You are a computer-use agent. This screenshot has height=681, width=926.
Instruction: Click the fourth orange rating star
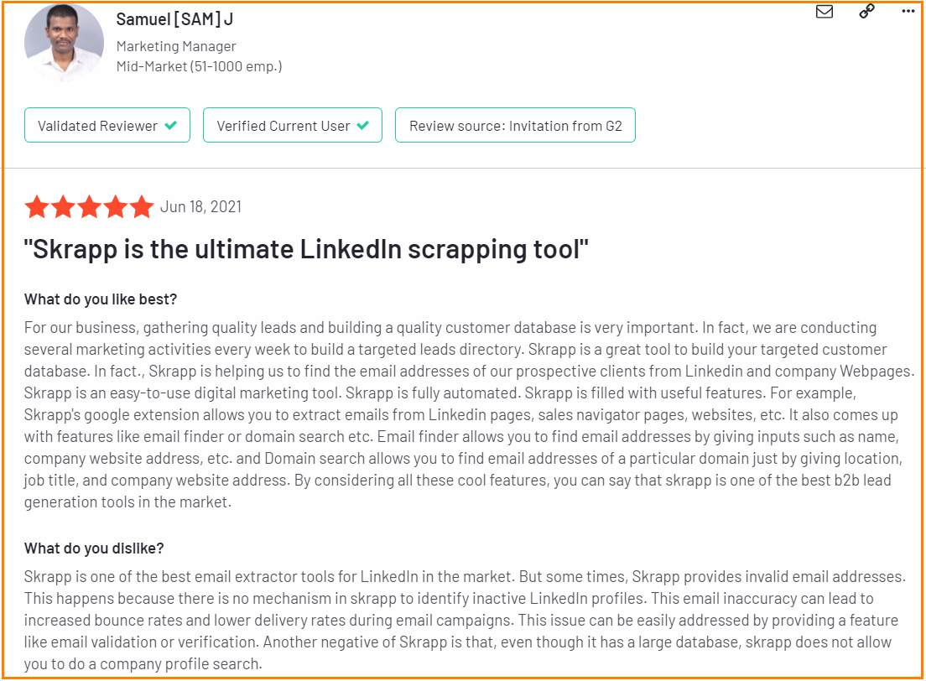(x=116, y=206)
